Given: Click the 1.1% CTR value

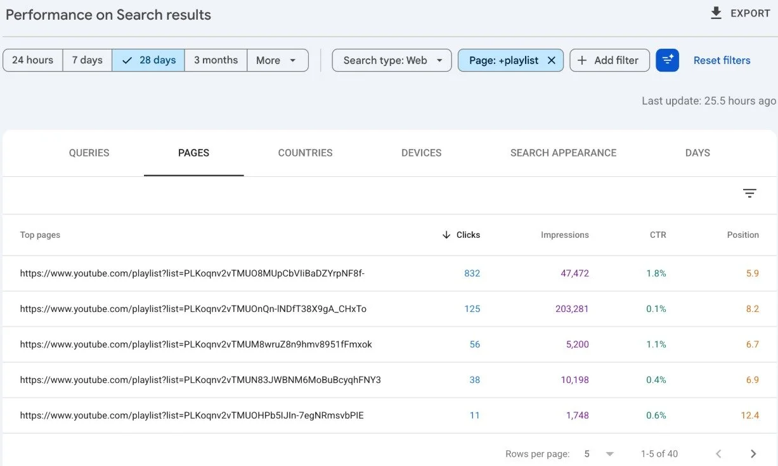Looking at the screenshot, I should point(656,344).
